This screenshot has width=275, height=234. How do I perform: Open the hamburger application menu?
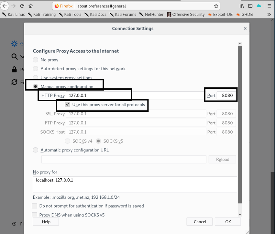coord(269,6)
